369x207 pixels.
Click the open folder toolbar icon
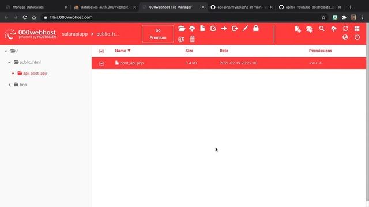(x=182, y=28)
